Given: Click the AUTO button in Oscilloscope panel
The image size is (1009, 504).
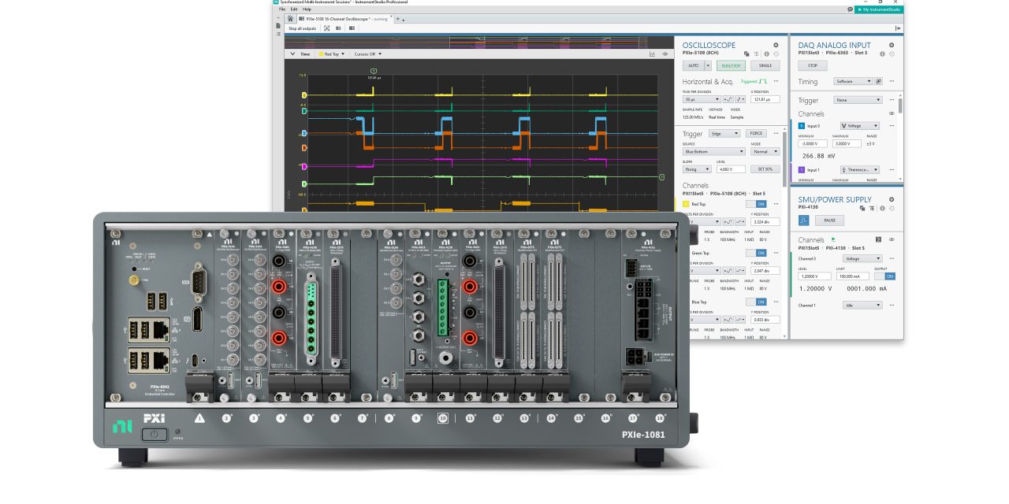Looking at the screenshot, I should 693,65.
